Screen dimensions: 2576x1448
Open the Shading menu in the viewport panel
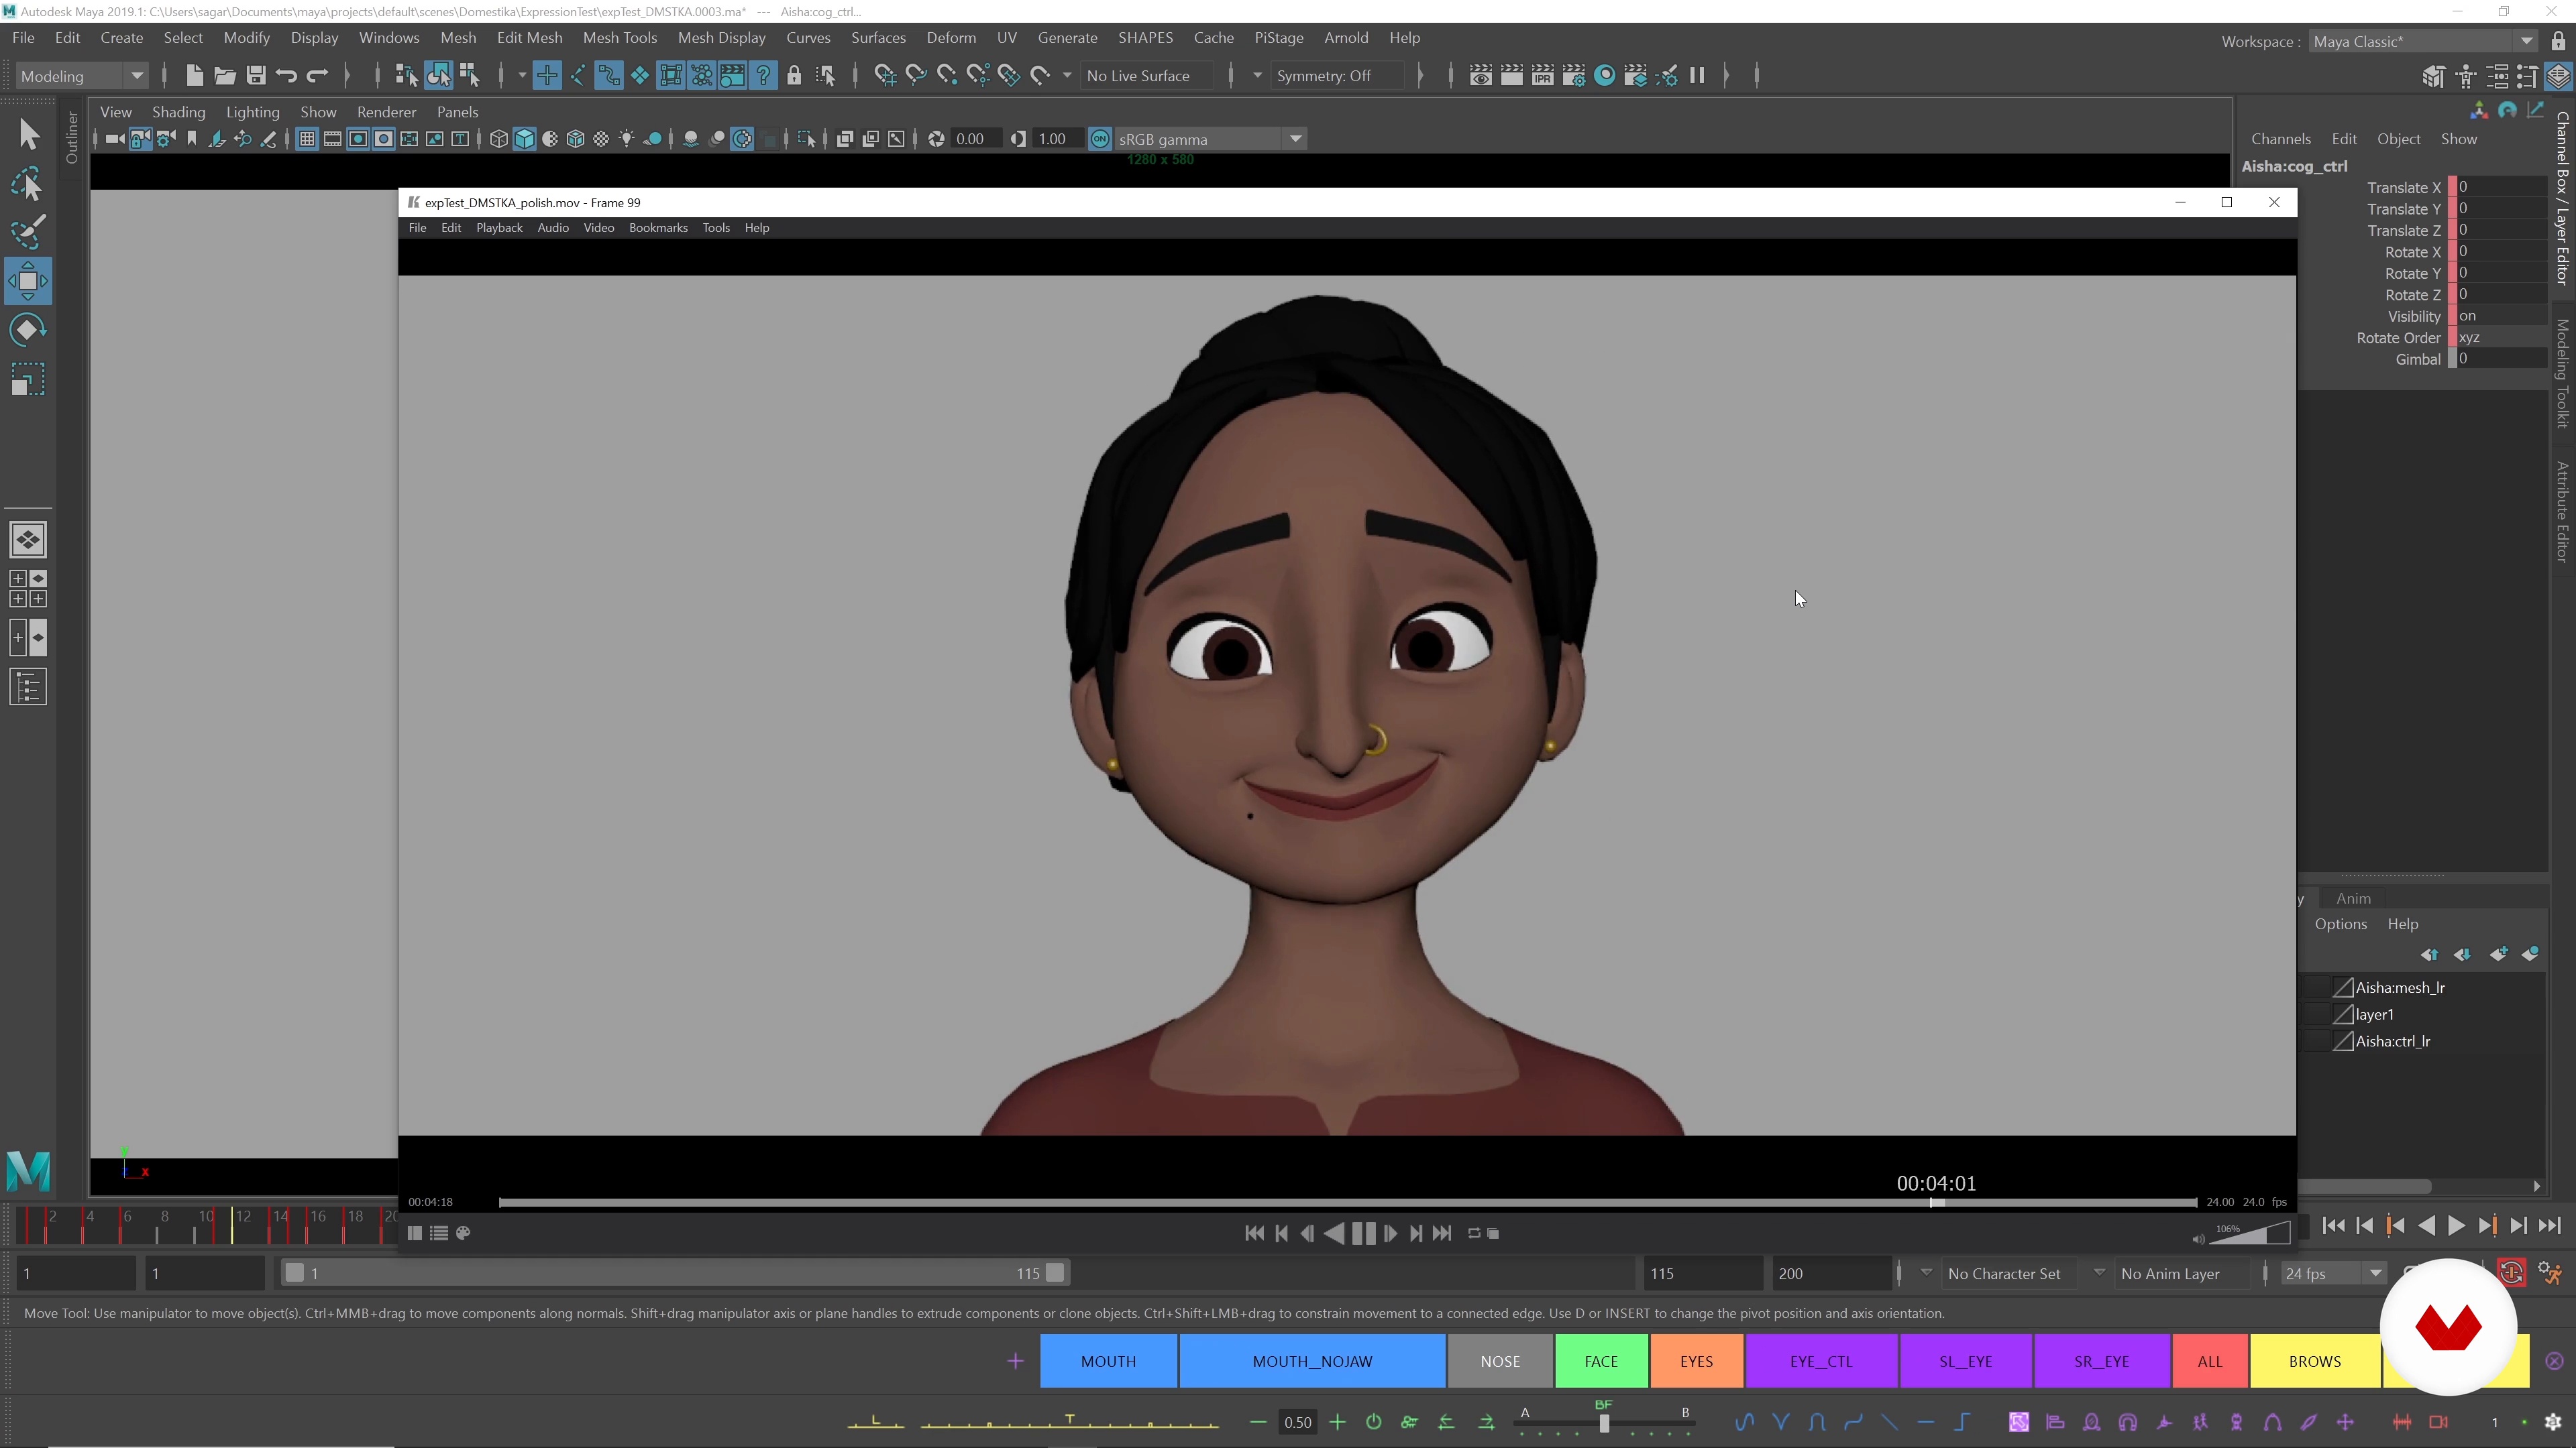click(x=178, y=112)
